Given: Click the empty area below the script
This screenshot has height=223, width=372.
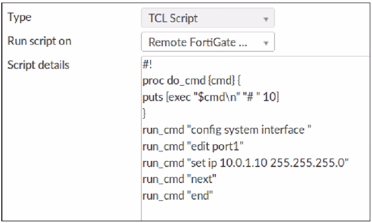Looking at the screenshot, I should pyautogui.click(x=255, y=212).
